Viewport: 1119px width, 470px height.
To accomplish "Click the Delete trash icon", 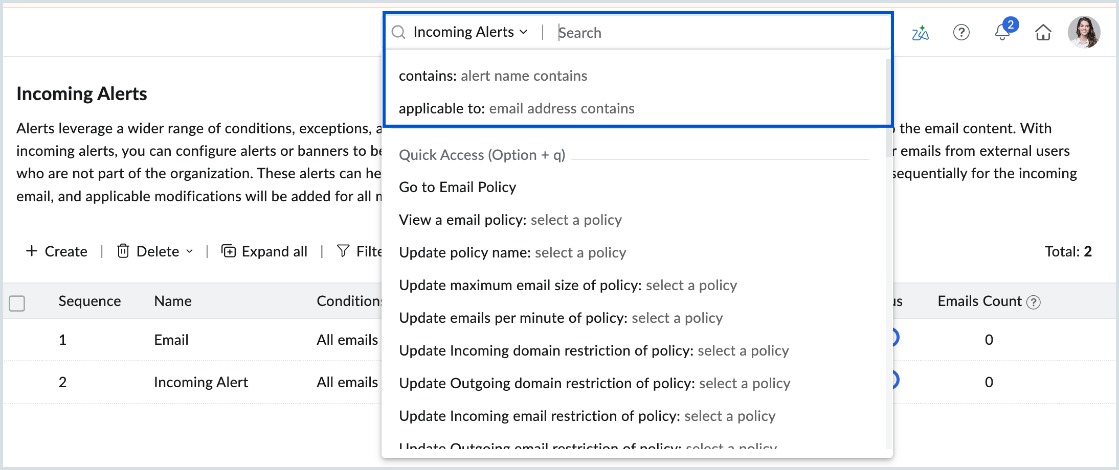I will (x=123, y=251).
